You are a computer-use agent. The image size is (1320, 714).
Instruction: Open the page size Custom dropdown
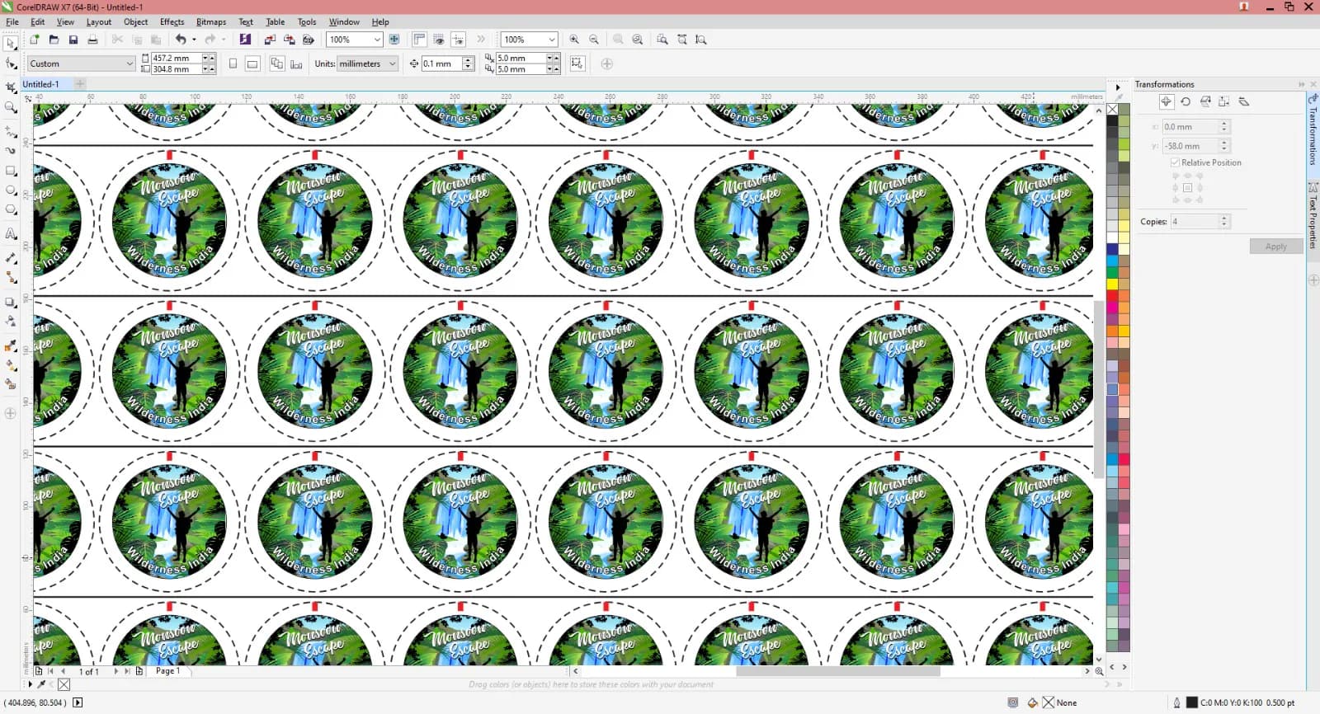point(130,63)
